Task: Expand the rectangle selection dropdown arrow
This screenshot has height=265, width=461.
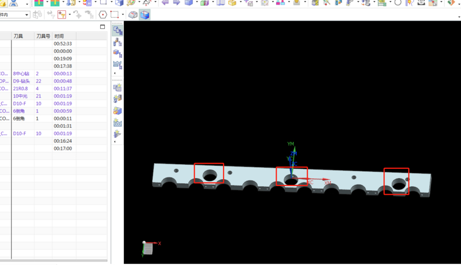Action: click(x=123, y=14)
